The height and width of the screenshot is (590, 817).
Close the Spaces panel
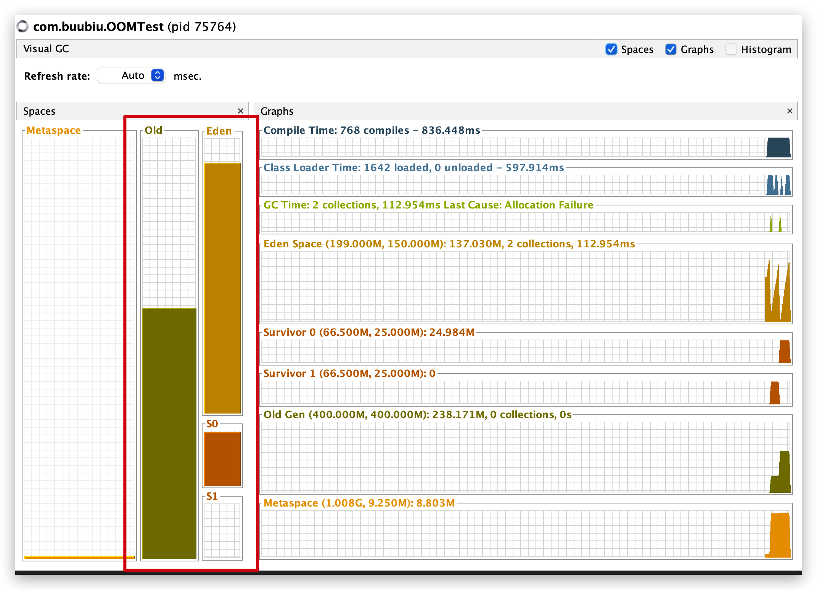[241, 111]
